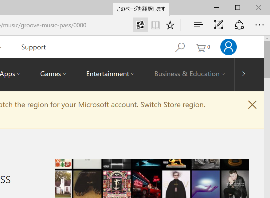Click the black-robed figure album cover
The height and width of the screenshot is (198, 270).
(x=176, y=184)
